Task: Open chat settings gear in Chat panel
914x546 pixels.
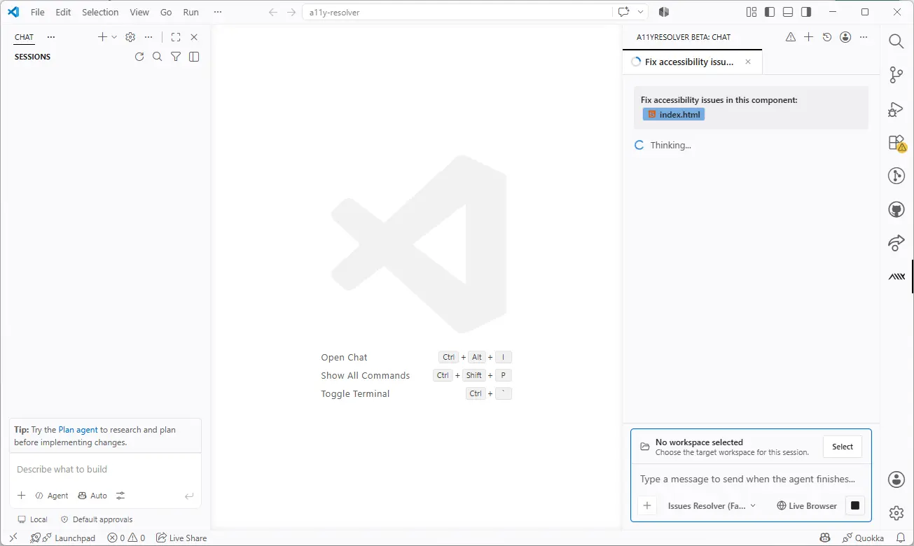Action: click(130, 37)
